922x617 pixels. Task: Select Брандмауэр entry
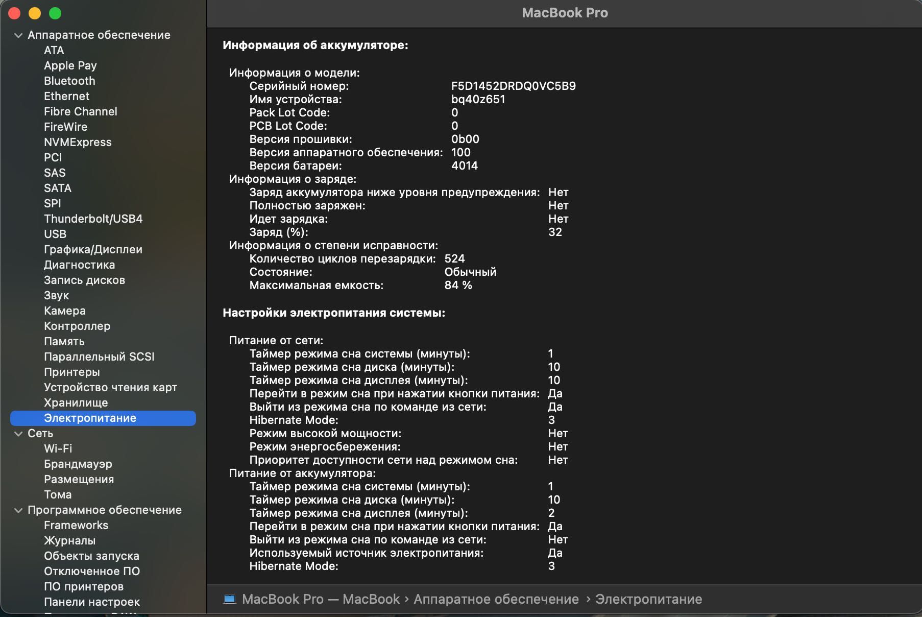[x=78, y=464]
